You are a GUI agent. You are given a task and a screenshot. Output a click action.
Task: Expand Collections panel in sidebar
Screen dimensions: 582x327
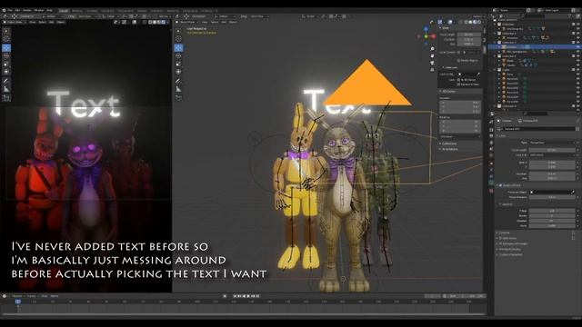448,144
